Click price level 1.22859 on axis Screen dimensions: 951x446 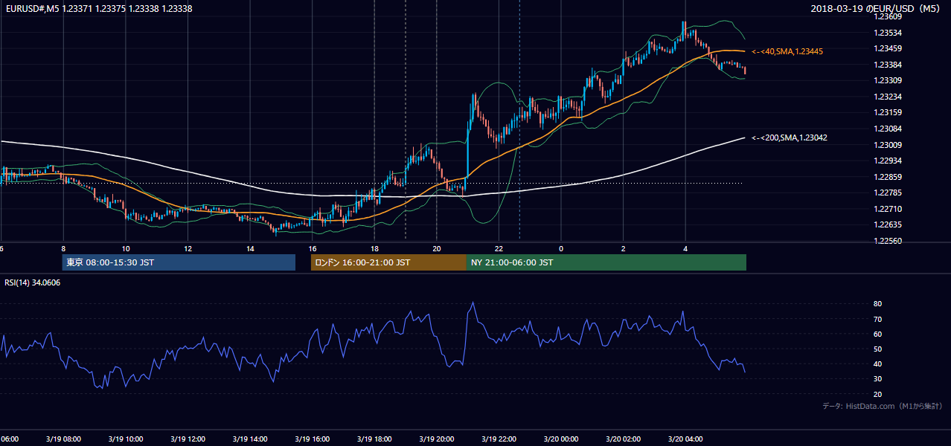coord(888,177)
